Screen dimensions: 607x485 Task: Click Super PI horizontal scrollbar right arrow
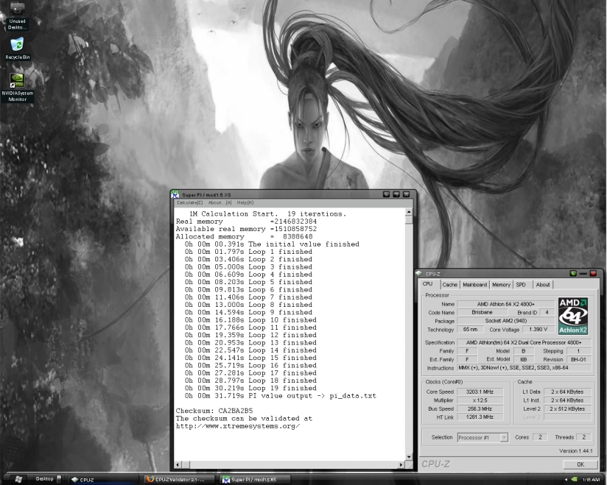(x=401, y=464)
